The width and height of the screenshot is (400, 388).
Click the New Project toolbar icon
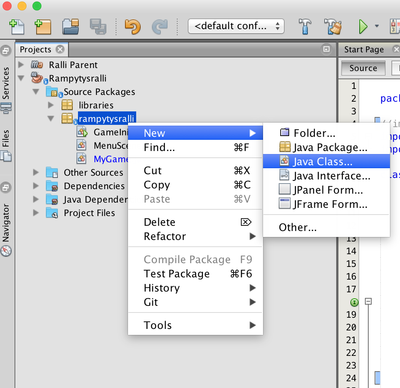coord(43,27)
